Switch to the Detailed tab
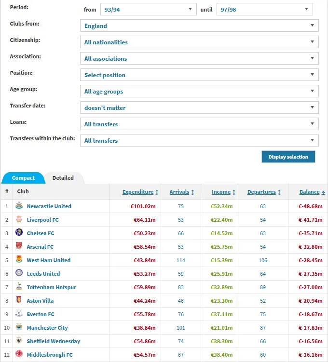The image size is (328, 362). [63, 178]
